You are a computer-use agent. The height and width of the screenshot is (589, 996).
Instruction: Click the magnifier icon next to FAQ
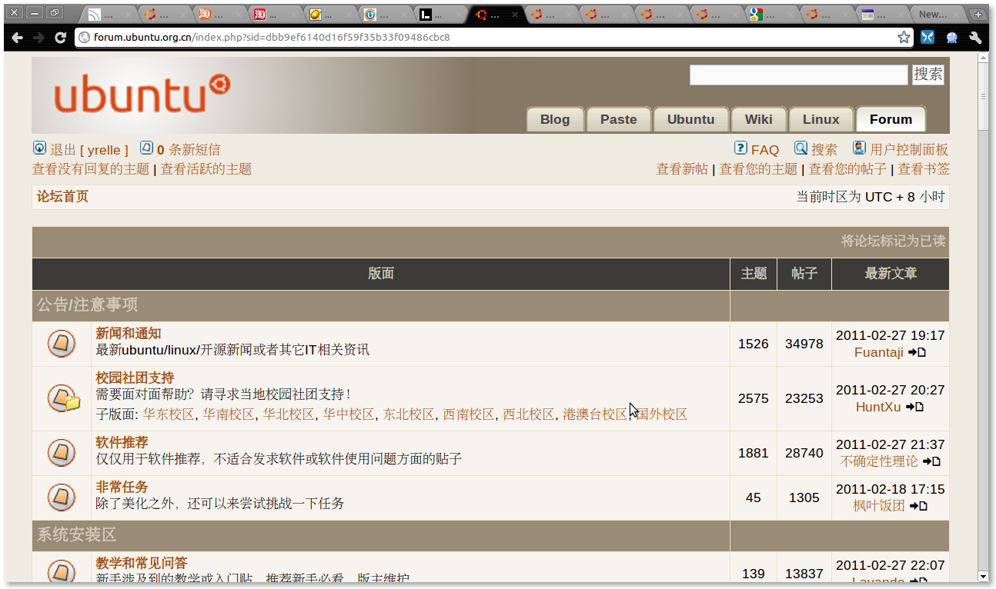click(800, 148)
